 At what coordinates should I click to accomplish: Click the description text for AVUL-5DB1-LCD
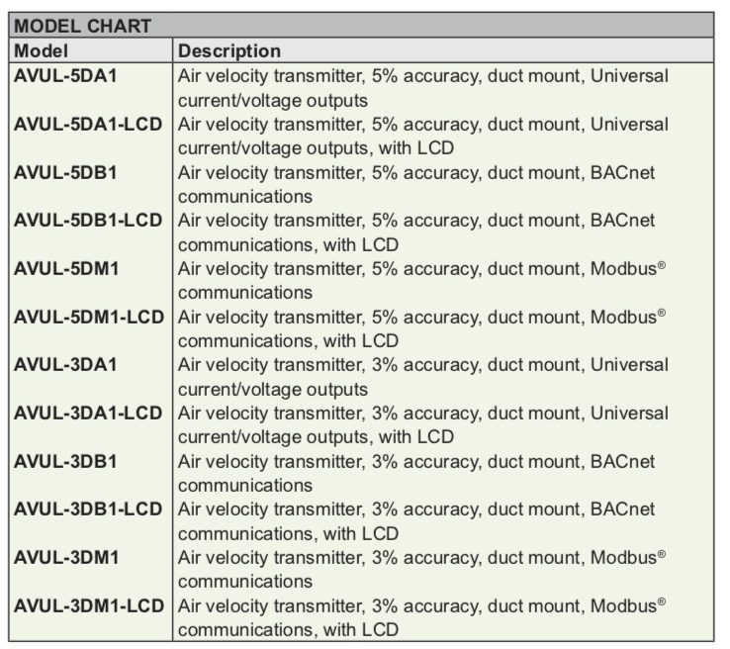pyautogui.click(x=415, y=232)
